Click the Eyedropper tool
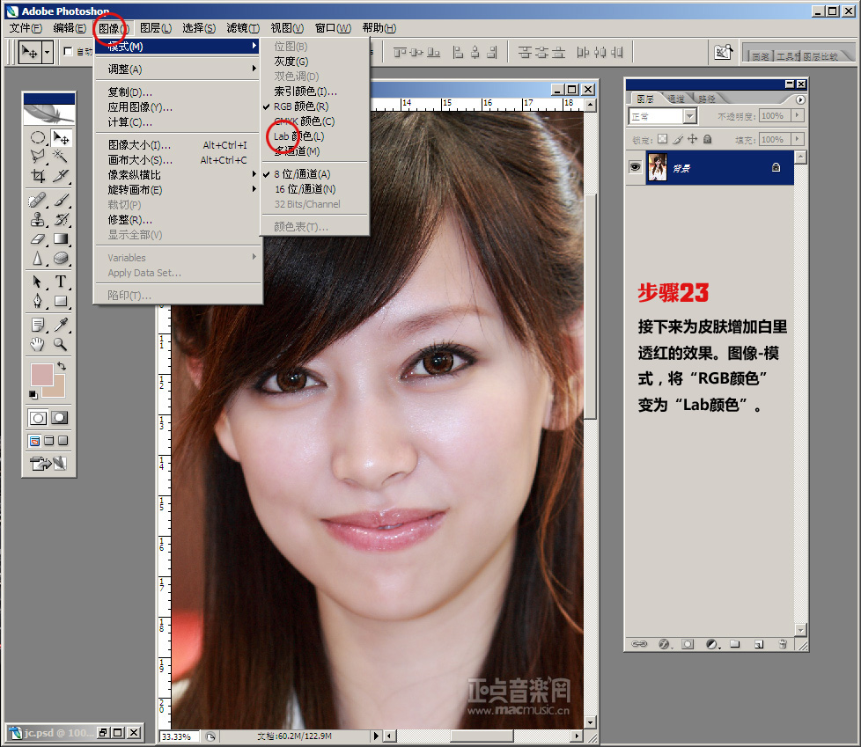The width and height of the screenshot is (861, 747). coord(61,325)
